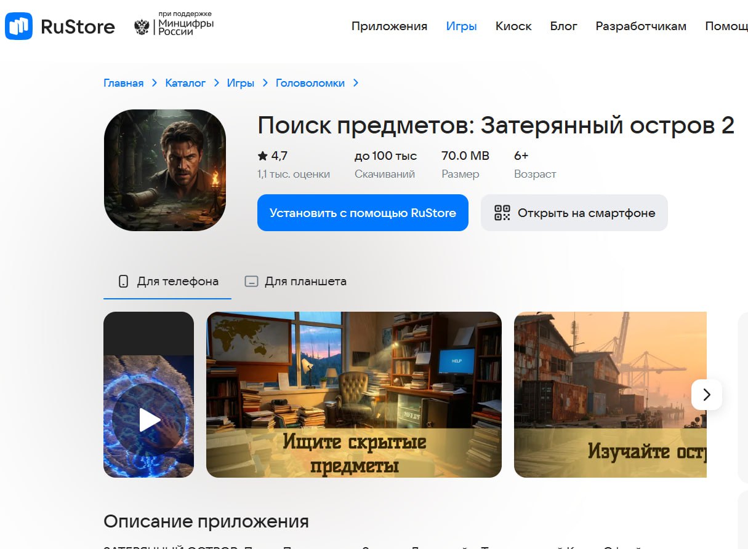Click the Минцифры России emblem
This screenshot has height=549, width=748.
coord(142,26)
